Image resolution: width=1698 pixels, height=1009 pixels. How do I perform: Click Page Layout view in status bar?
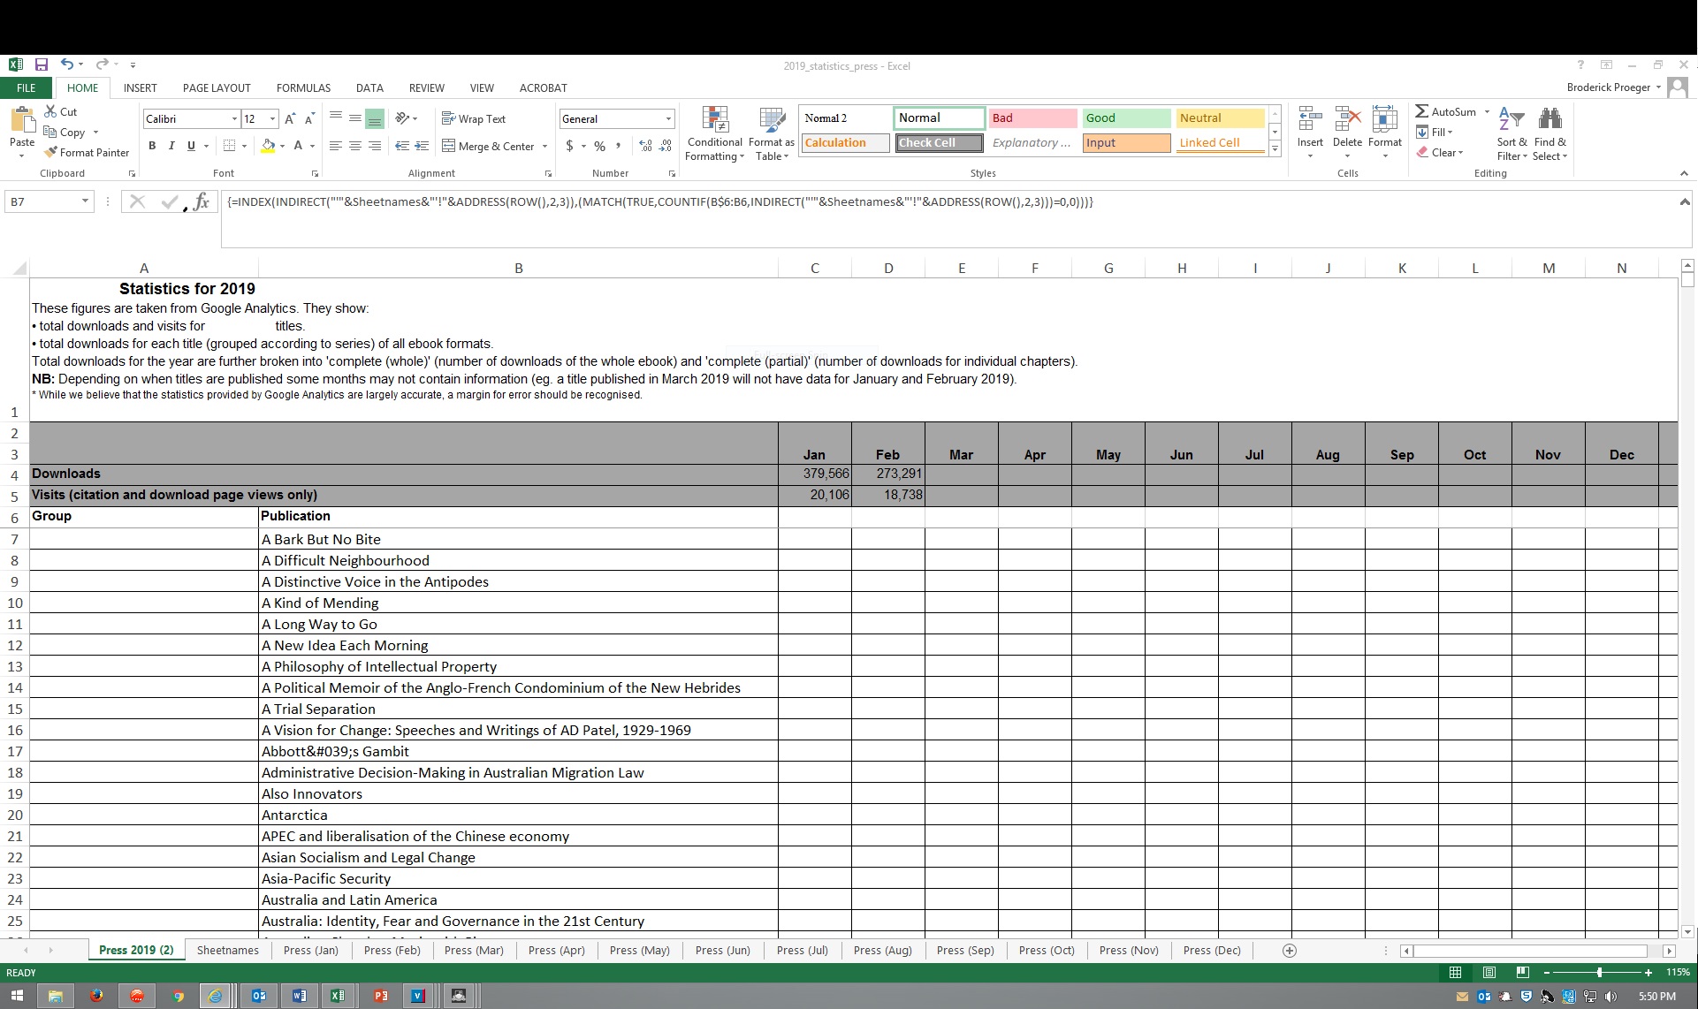click(1489, 972)
